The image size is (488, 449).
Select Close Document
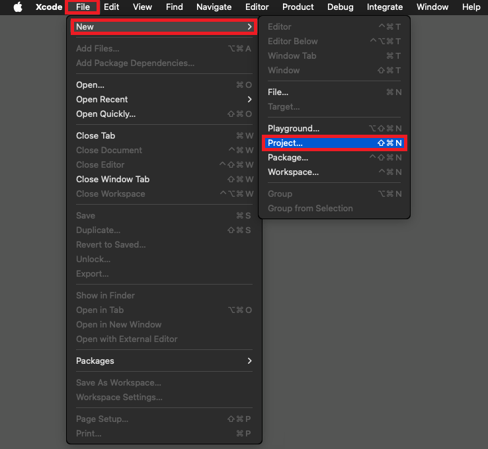[164, 151]
